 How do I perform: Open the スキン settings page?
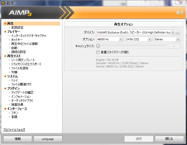point(15,113)
